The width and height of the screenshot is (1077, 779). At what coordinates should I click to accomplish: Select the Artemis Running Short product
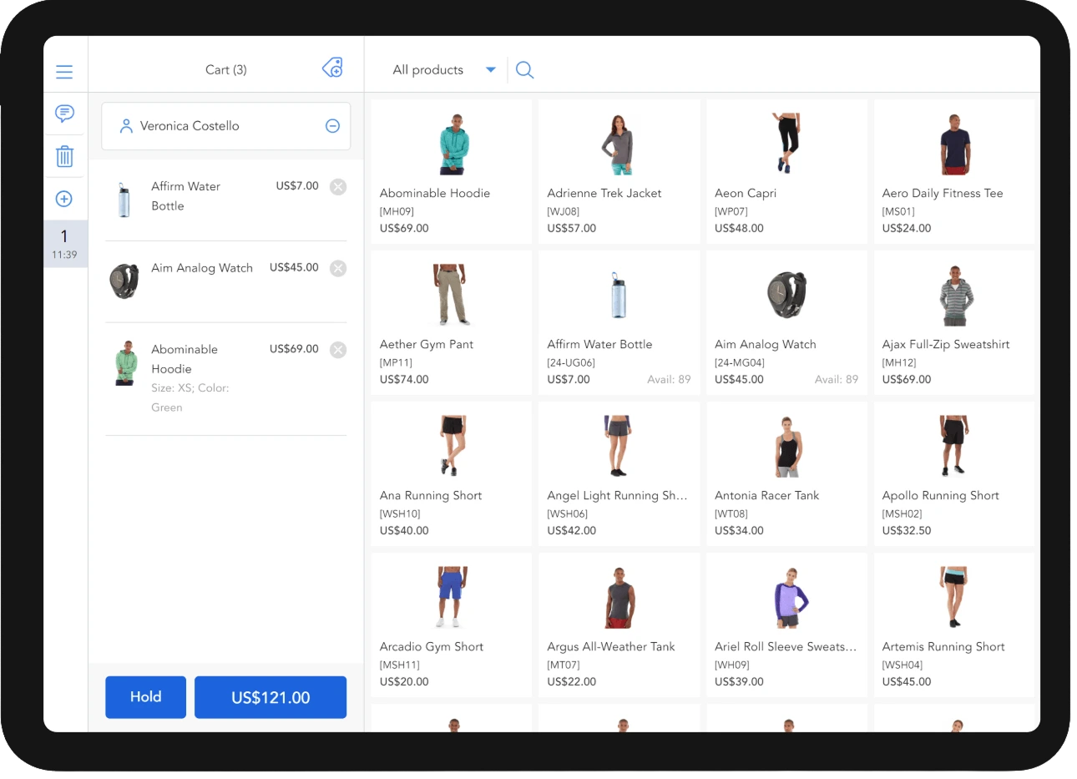point(954,625)
